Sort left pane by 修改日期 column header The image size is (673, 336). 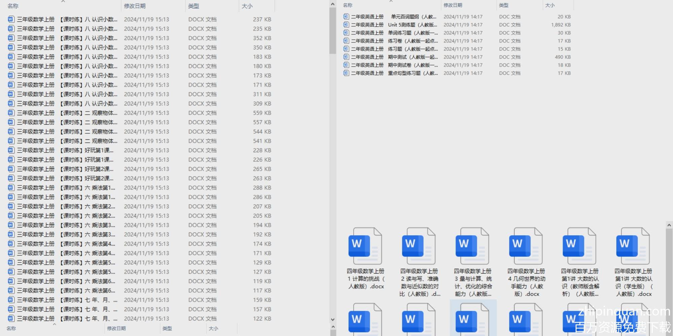[x=135, y=6]
